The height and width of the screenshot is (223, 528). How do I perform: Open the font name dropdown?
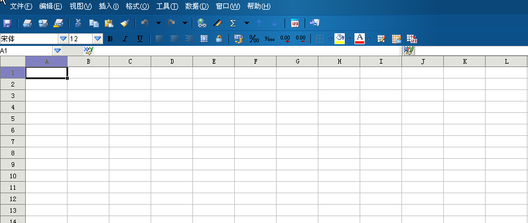(63, 39)
